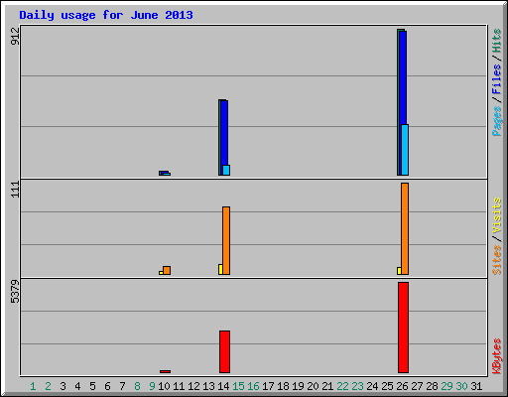The width and height of the screenshot is (508, 397).
Task: Click day label 25 on the axis
Action: tap(387, 386)
